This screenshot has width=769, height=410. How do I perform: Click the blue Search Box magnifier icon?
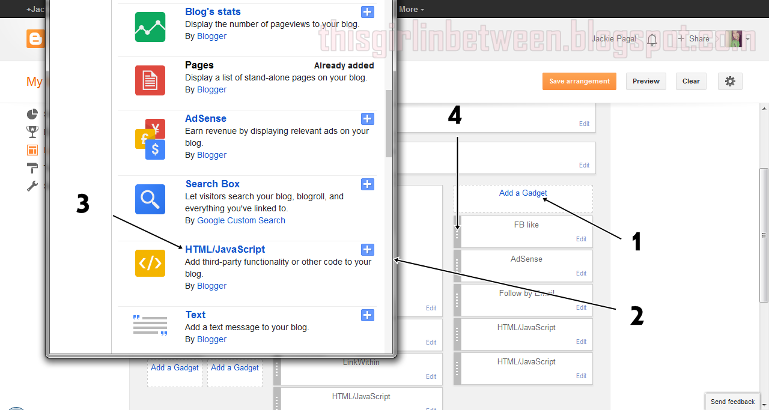pos(150,199)
